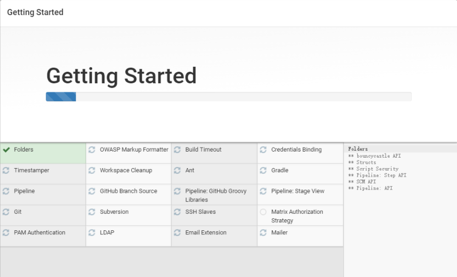The height and width of the screenshot is (277, 457).
Task: Click the large Getting Started heading
Action: (121, 76)
